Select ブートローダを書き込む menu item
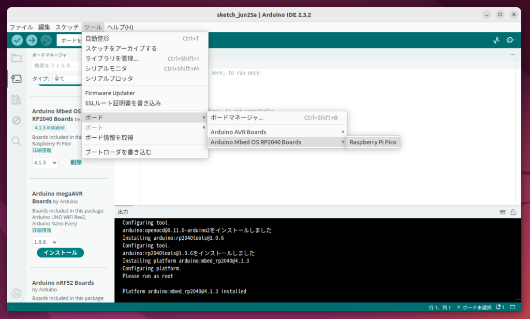Image resolution: width=530 pixels, height=319 pixels. point(145,152)
